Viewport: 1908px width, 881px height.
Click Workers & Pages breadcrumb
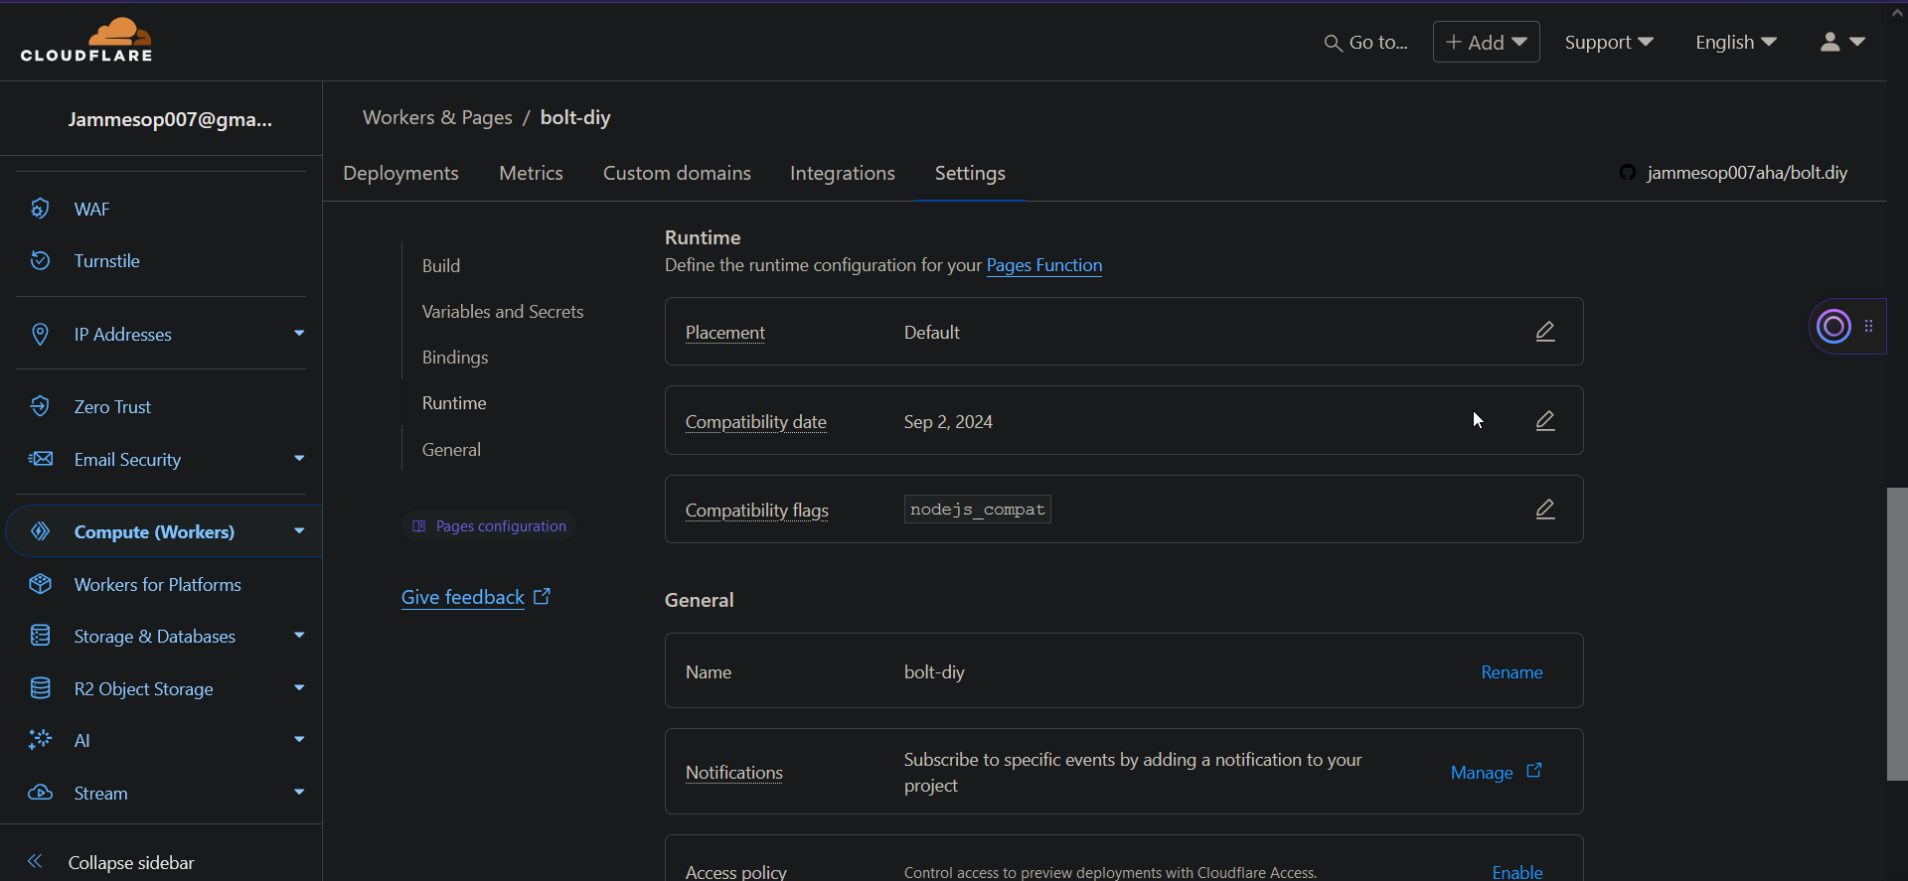(x=437, y=117)
